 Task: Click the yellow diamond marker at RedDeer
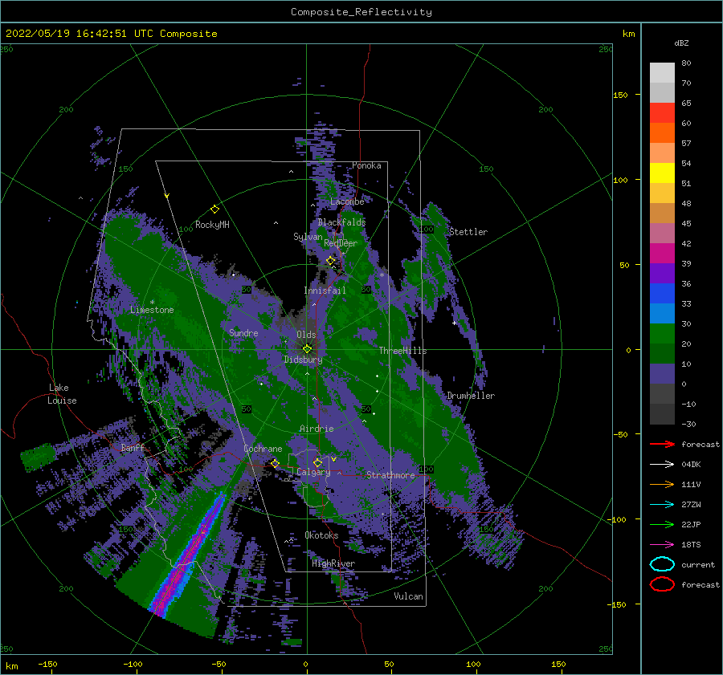(x=331, y=261)
